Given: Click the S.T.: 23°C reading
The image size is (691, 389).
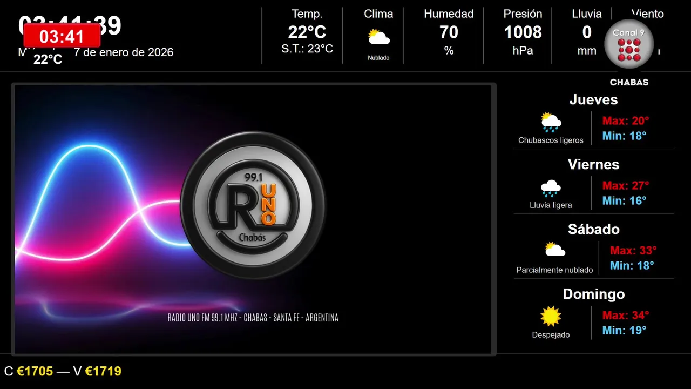Looking at the screenshot, I should 307,49.
